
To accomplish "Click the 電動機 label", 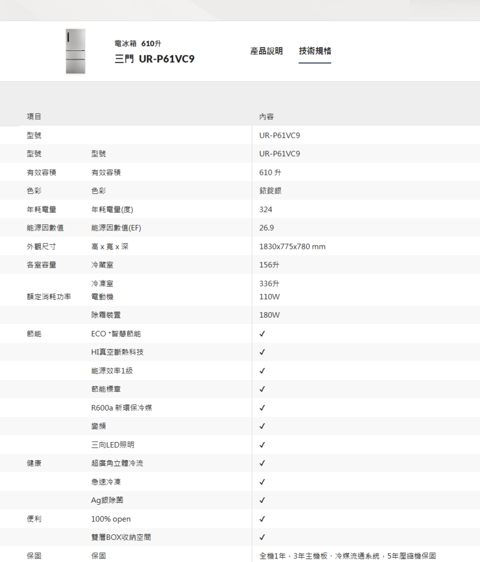I will [102, 297].
